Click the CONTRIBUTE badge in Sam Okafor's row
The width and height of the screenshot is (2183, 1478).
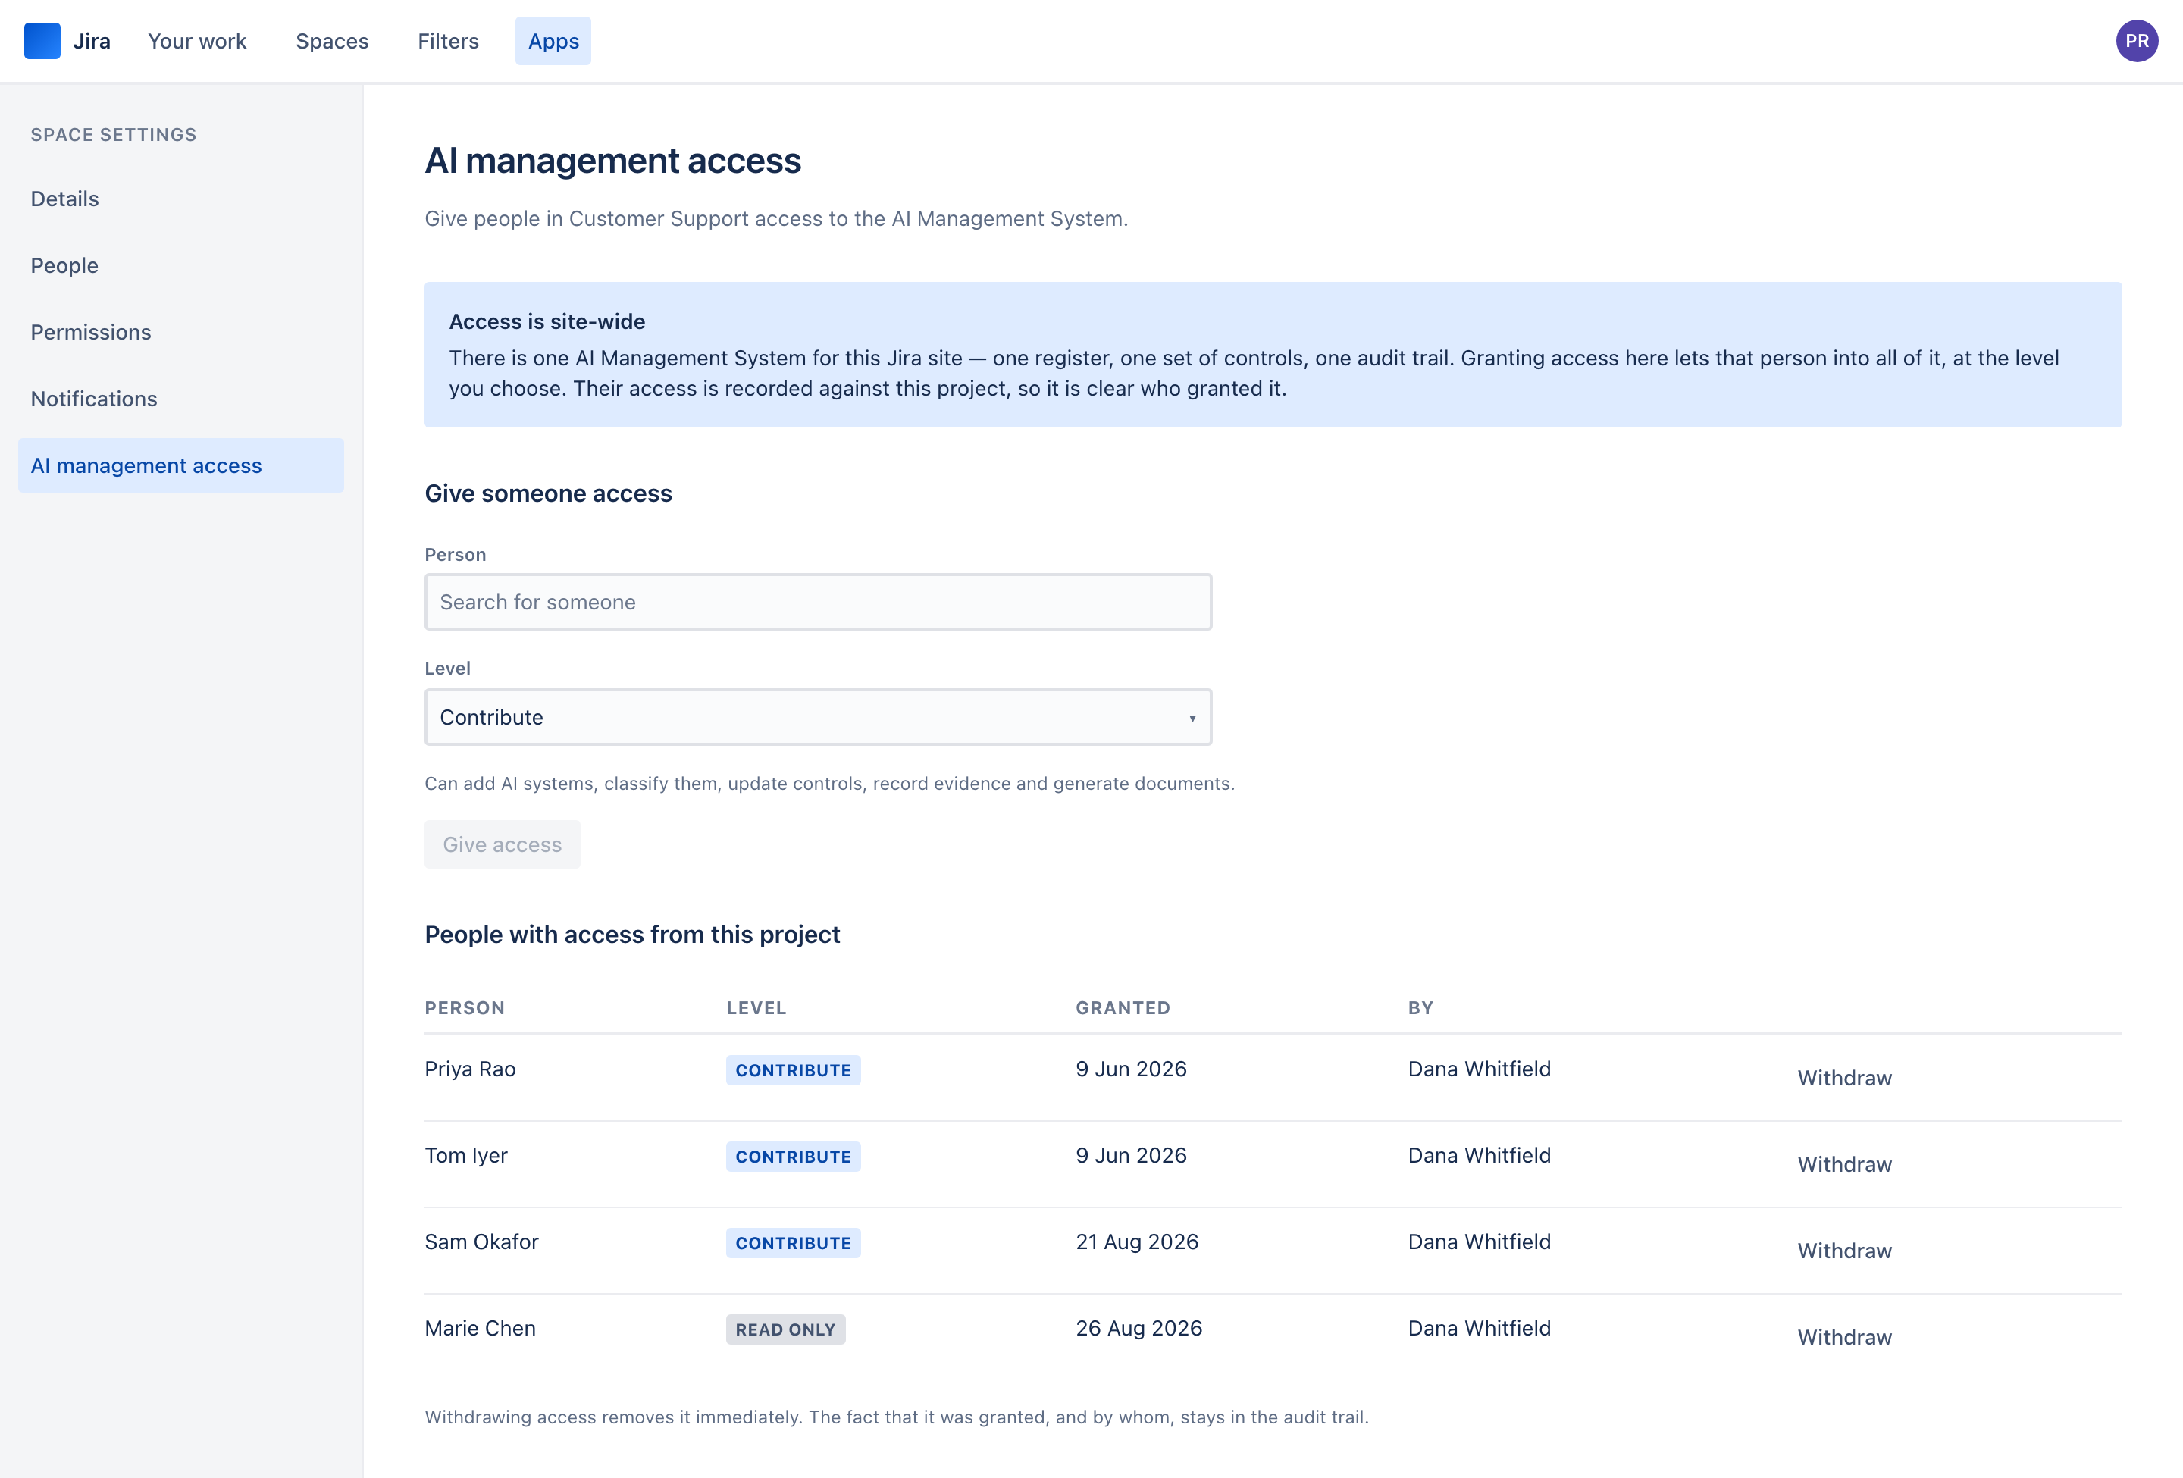(793, 1243)
